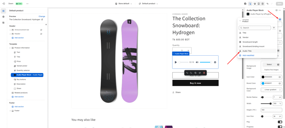
Task: Open audio player settings gear
Action: (215, 62)
